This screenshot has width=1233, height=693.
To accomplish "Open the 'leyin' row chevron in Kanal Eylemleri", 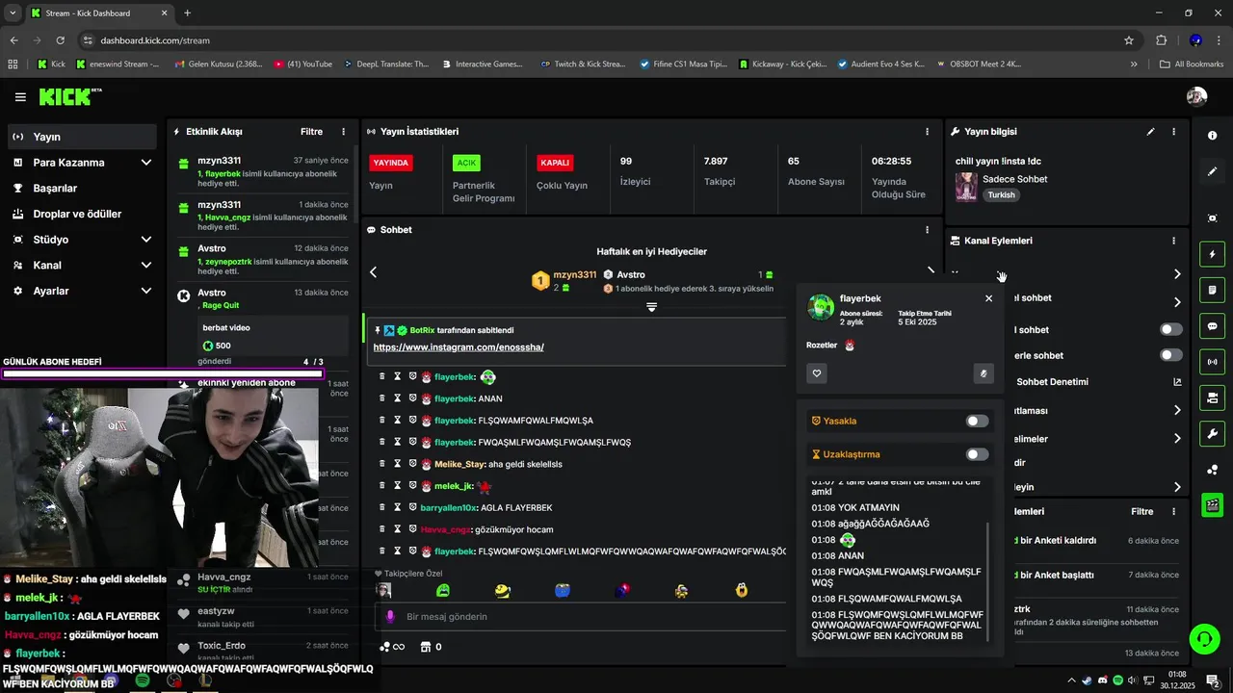I will click(1177, 487).
